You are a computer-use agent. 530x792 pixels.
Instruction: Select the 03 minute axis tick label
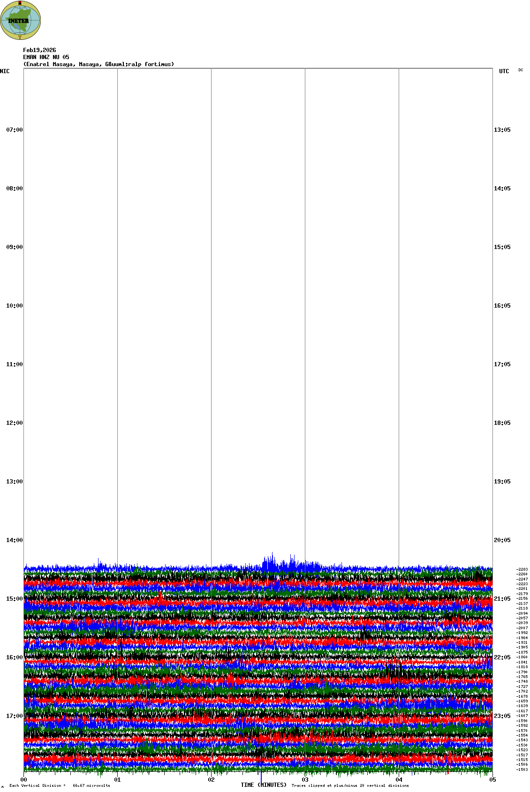pyautogui.click(x=305, y=780)
